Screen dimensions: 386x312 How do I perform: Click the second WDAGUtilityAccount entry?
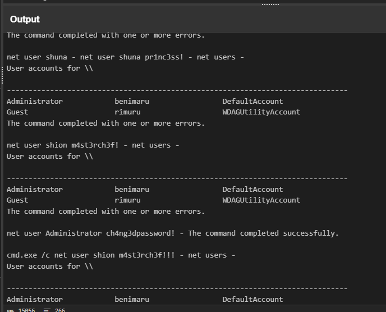point(261,200)
